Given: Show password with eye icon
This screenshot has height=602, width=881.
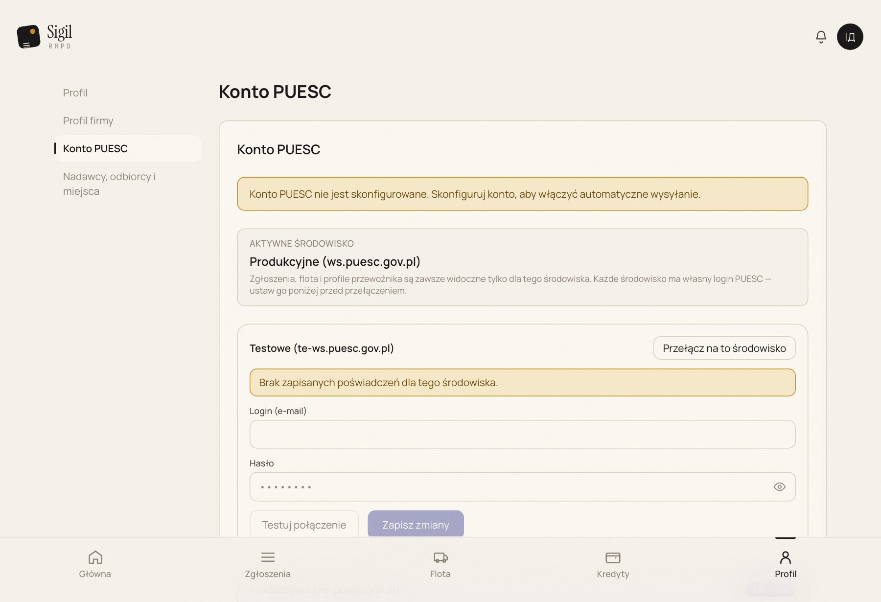Looking at the screenshot, I should 779,486.
